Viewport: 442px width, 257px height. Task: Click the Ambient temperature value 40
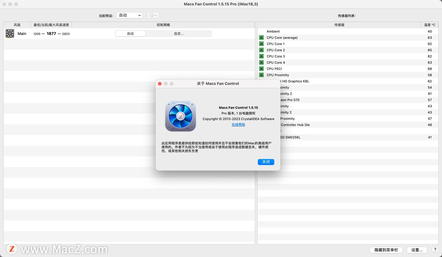(x=430, y=31)
